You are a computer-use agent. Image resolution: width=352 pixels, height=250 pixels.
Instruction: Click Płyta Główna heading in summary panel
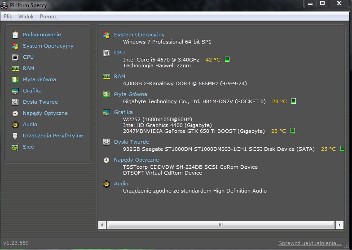coord(130,94)
